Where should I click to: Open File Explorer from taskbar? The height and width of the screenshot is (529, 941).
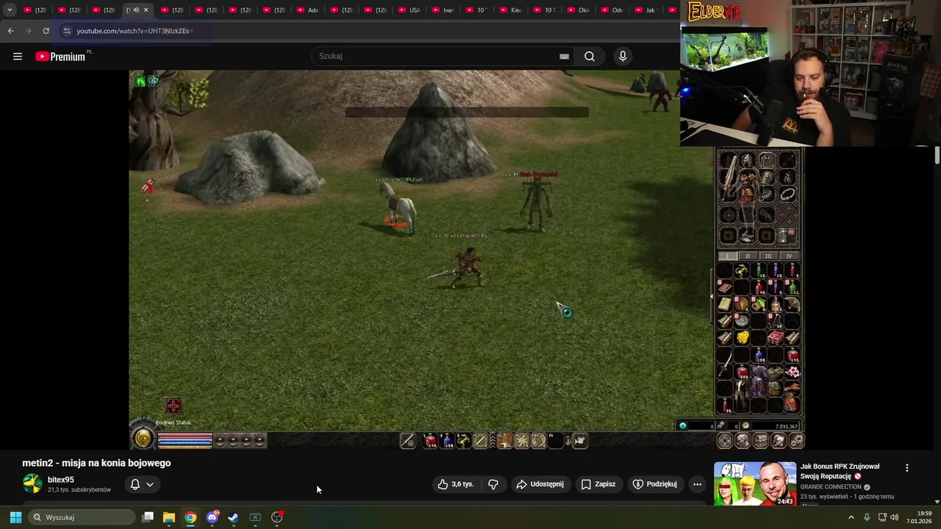(x=169, y=517)
